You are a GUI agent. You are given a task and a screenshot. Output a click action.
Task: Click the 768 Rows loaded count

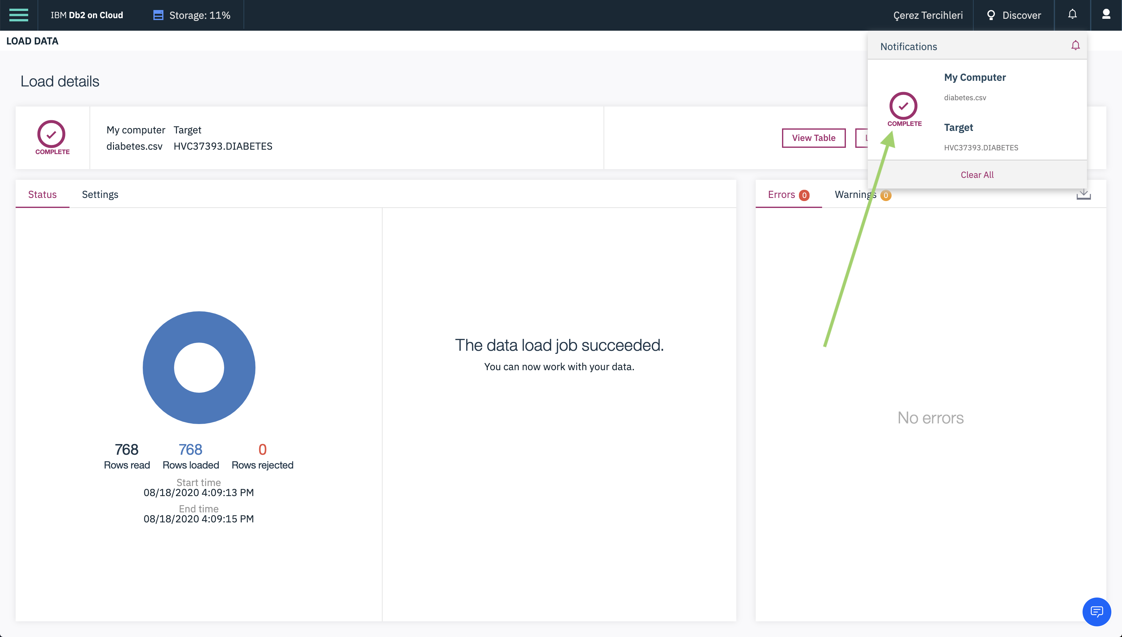tap(190, 449)
